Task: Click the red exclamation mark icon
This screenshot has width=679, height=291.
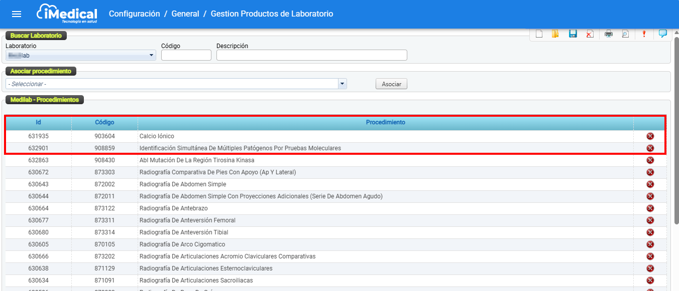Action: click(644, 34)
